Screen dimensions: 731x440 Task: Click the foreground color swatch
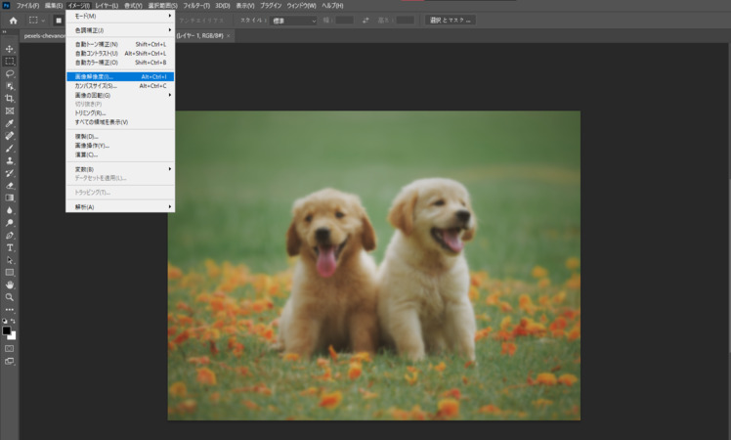[7, 330]
